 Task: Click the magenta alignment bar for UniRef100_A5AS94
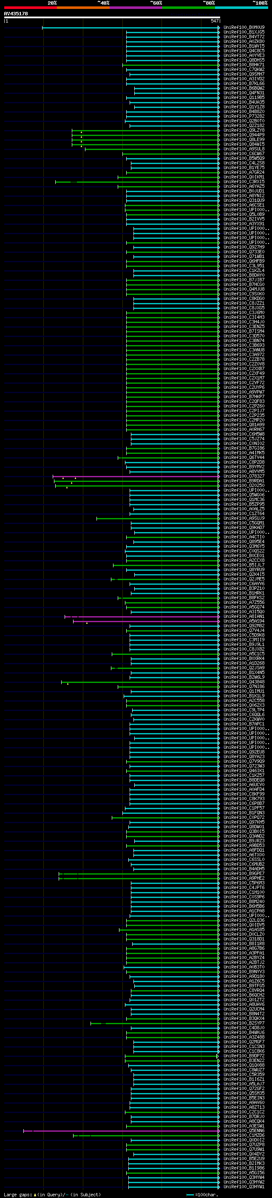tap(147, 621)
